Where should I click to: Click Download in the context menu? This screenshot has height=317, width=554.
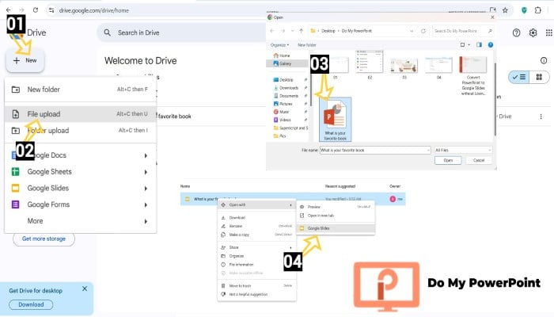coord(237,217)
